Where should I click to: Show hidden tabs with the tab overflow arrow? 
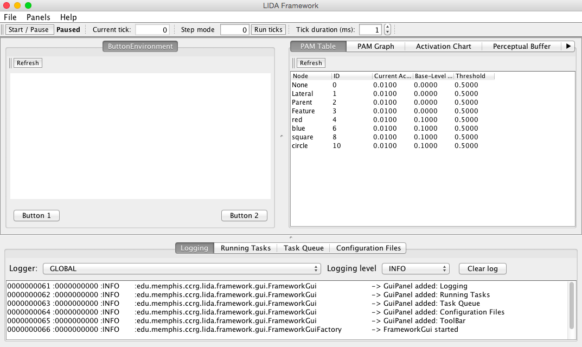click(x=568, y=47)
